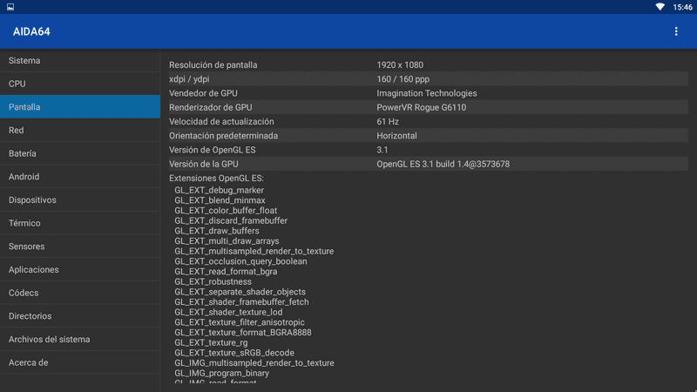This screenshot has height=392, width=697.
Task: Select GL_IMG_program_binary extension
Action: 221,374
